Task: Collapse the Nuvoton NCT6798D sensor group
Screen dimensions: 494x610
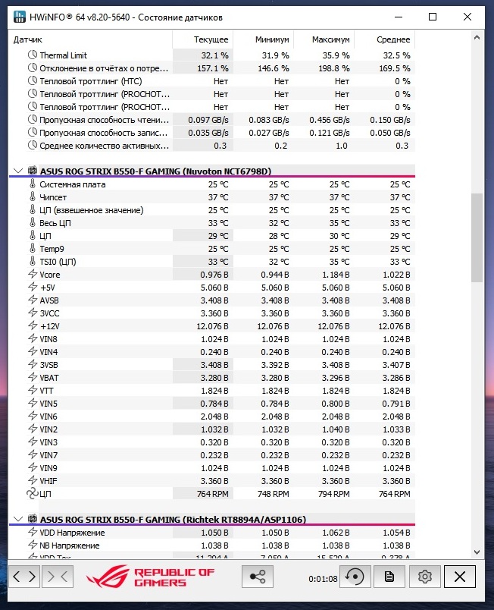Action: pyautogui.click(x=18, y=171)
